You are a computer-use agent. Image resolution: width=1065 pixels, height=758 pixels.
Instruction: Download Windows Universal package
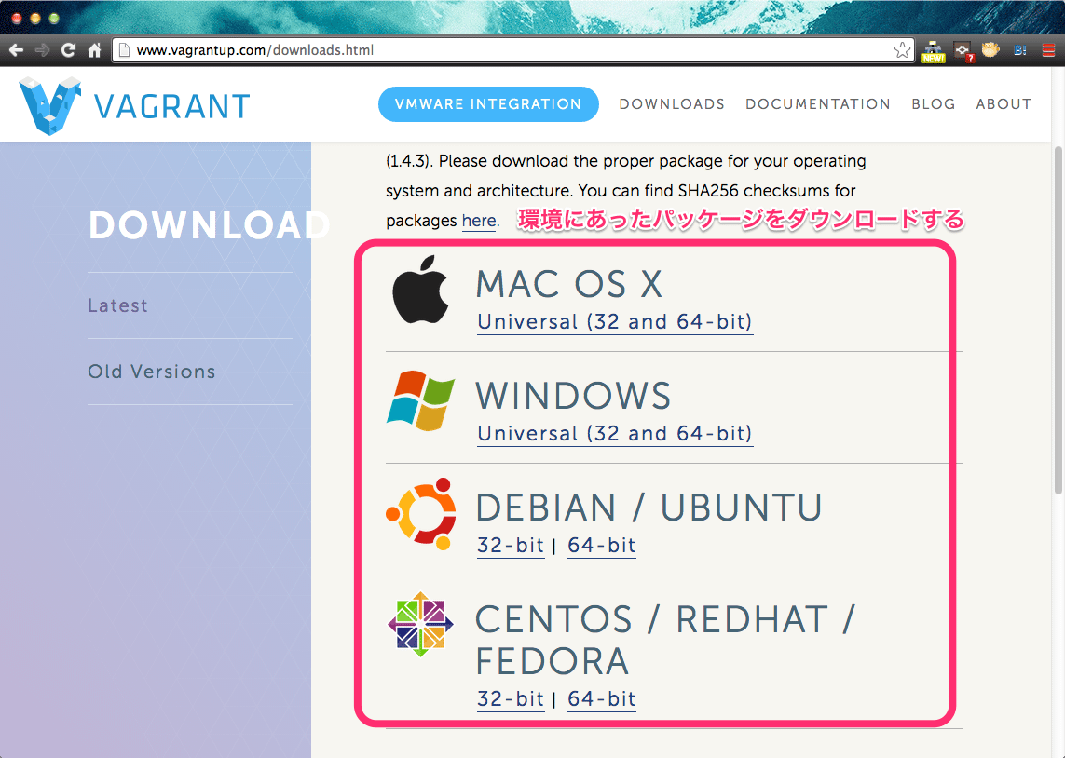(x=615, y=434)
